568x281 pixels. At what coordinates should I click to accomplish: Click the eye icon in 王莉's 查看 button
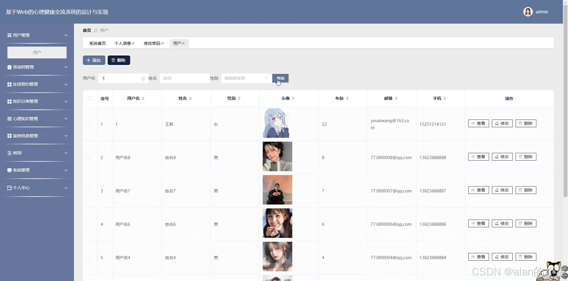(473, 123)
